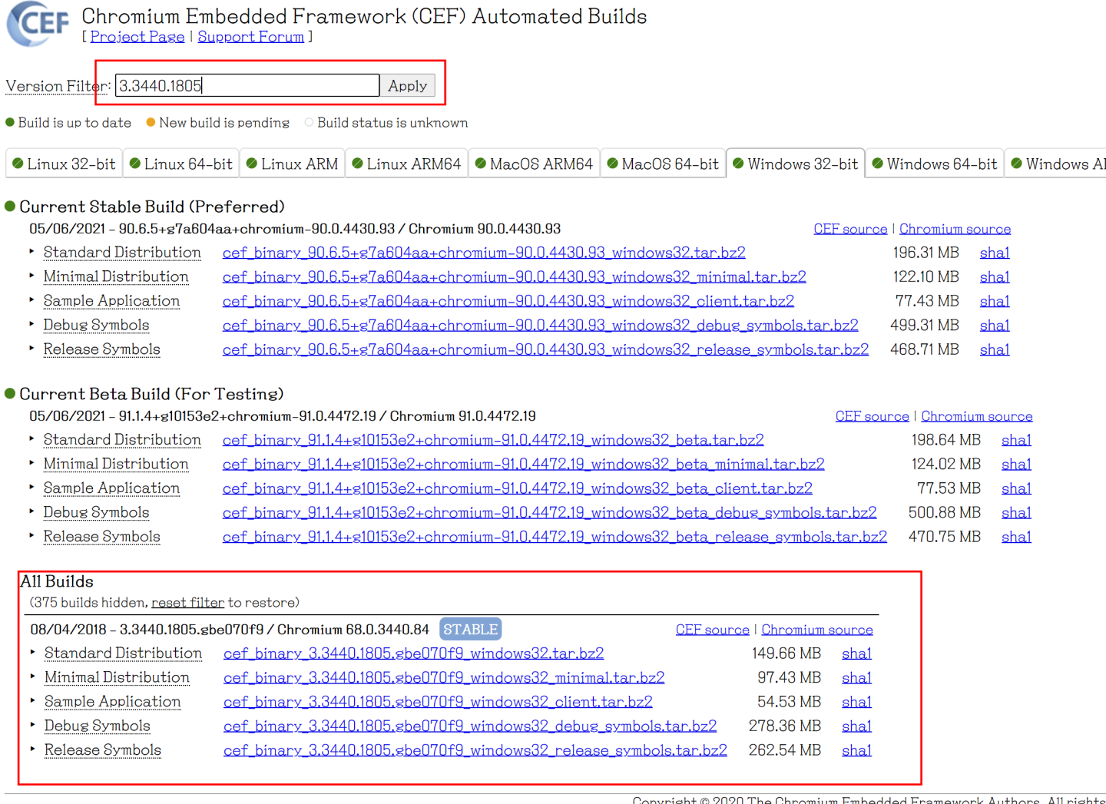This screenshot has height=804, width=1106.
Task: Click the Apply filter button
Action: pyautogui.click(x=407, y=85)
